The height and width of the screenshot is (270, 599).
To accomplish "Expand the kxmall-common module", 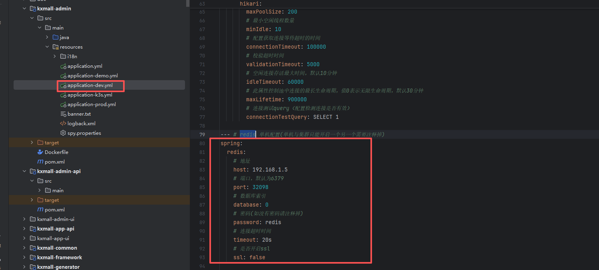I will [24, 248].
